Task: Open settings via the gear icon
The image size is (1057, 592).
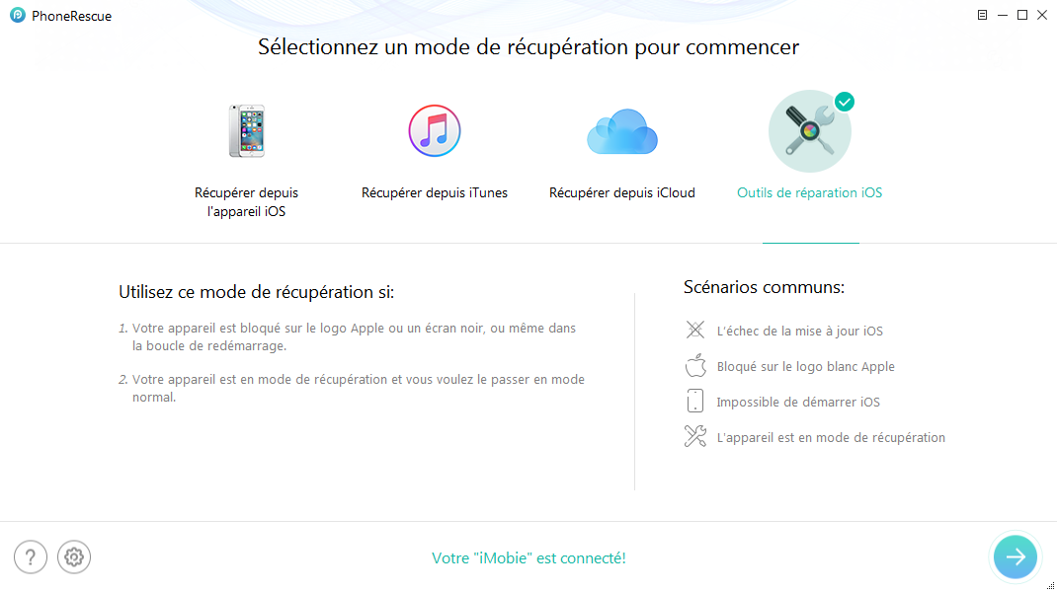Action: click(x=74, y=557)
